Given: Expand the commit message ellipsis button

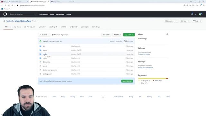Looking at the screenshot, I should click(x=61, y=41).
